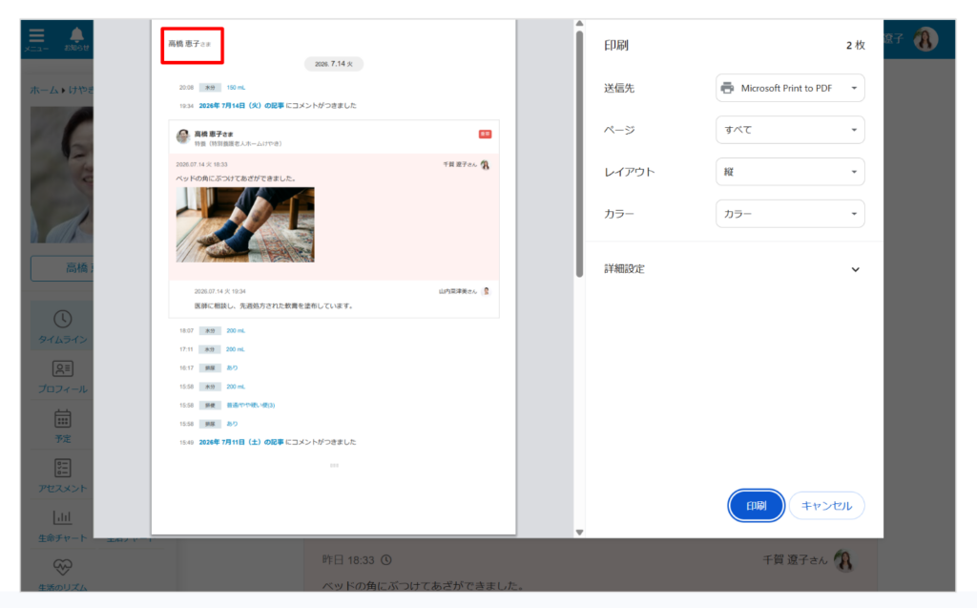Click the user avatar in top-right header
977x608 pixels.
(x=925, y=39)
